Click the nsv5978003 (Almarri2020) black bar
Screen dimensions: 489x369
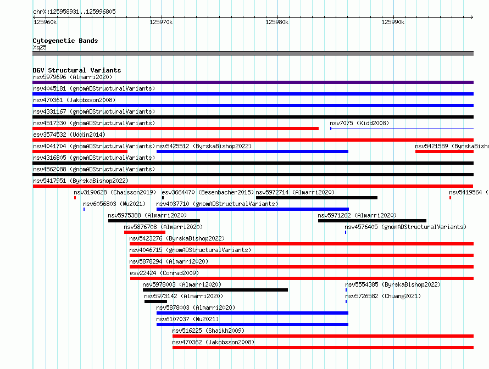point(215,290)
